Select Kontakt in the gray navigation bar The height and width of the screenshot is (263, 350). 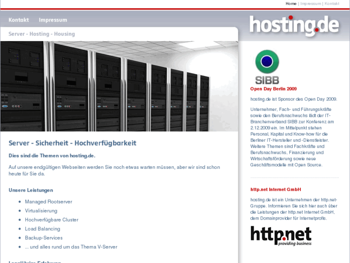point(19,20)
